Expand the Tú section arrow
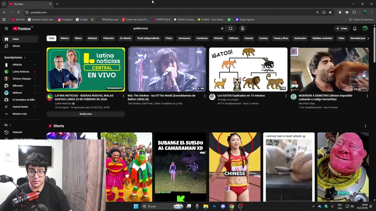Viewport: 376px width, 211px height. pos(10,125)
